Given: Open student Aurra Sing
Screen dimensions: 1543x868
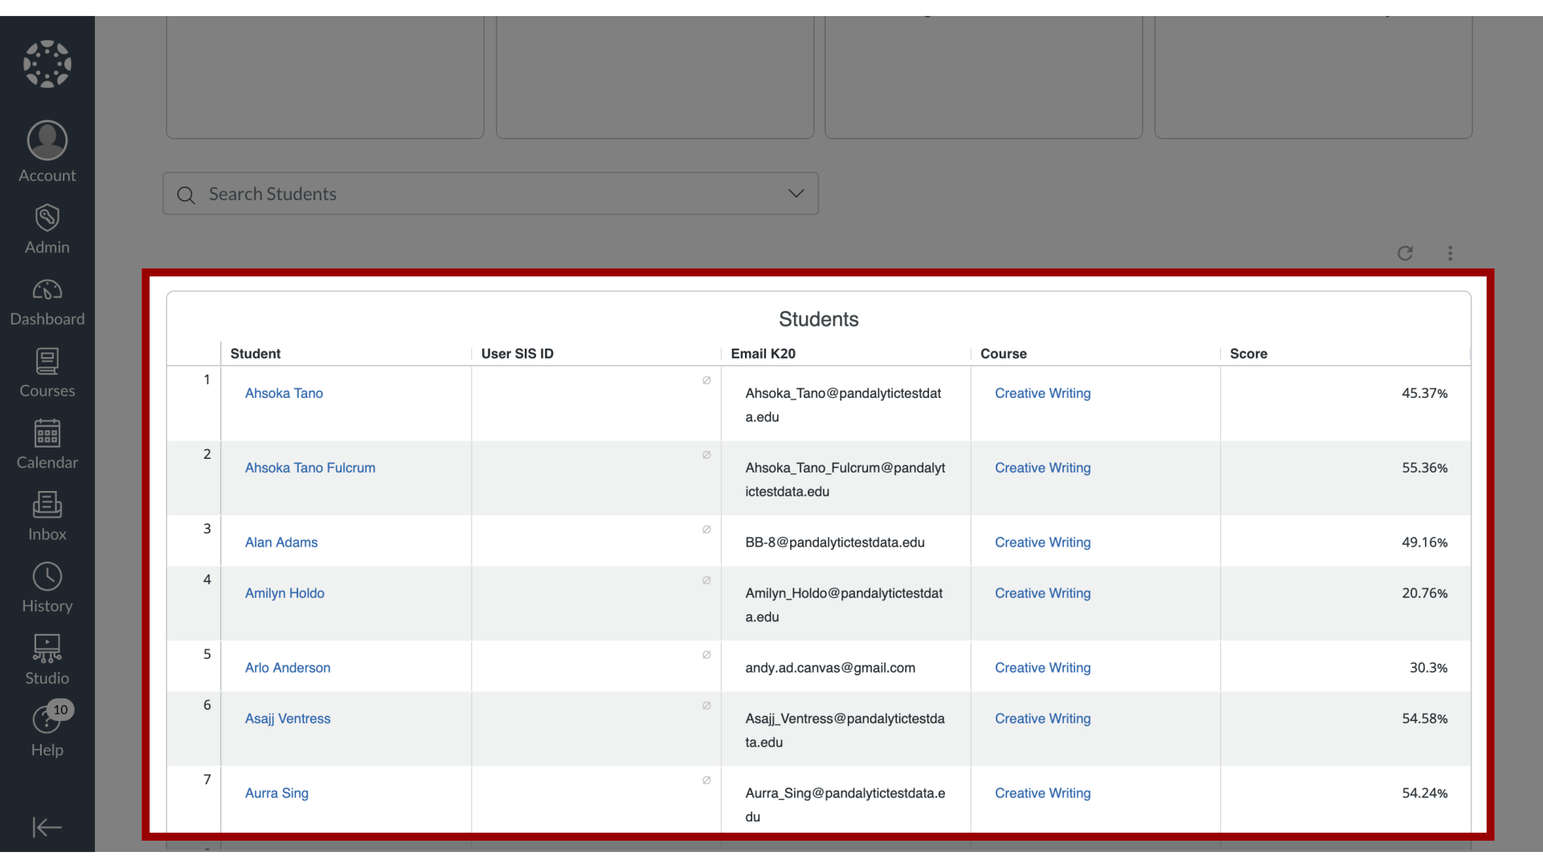Looking at the screenshot, I should point(276,793).
